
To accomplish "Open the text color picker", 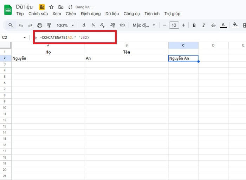I will pyautogui.click(x=223, y=25).
